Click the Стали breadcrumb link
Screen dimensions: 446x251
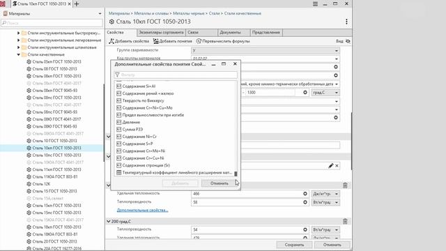point(214,13)
